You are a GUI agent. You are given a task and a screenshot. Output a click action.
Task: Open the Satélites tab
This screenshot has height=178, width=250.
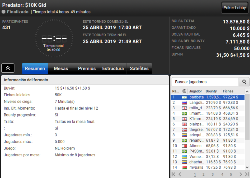pos(139,68)
